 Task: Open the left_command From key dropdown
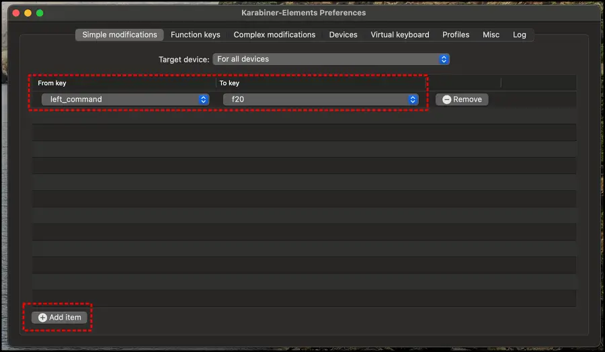[x=126, y=99]
